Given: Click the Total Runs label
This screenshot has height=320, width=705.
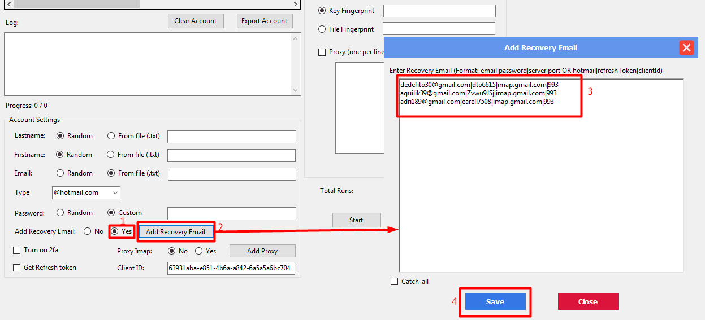Looking at the screenshot, I should coord(336,191).
